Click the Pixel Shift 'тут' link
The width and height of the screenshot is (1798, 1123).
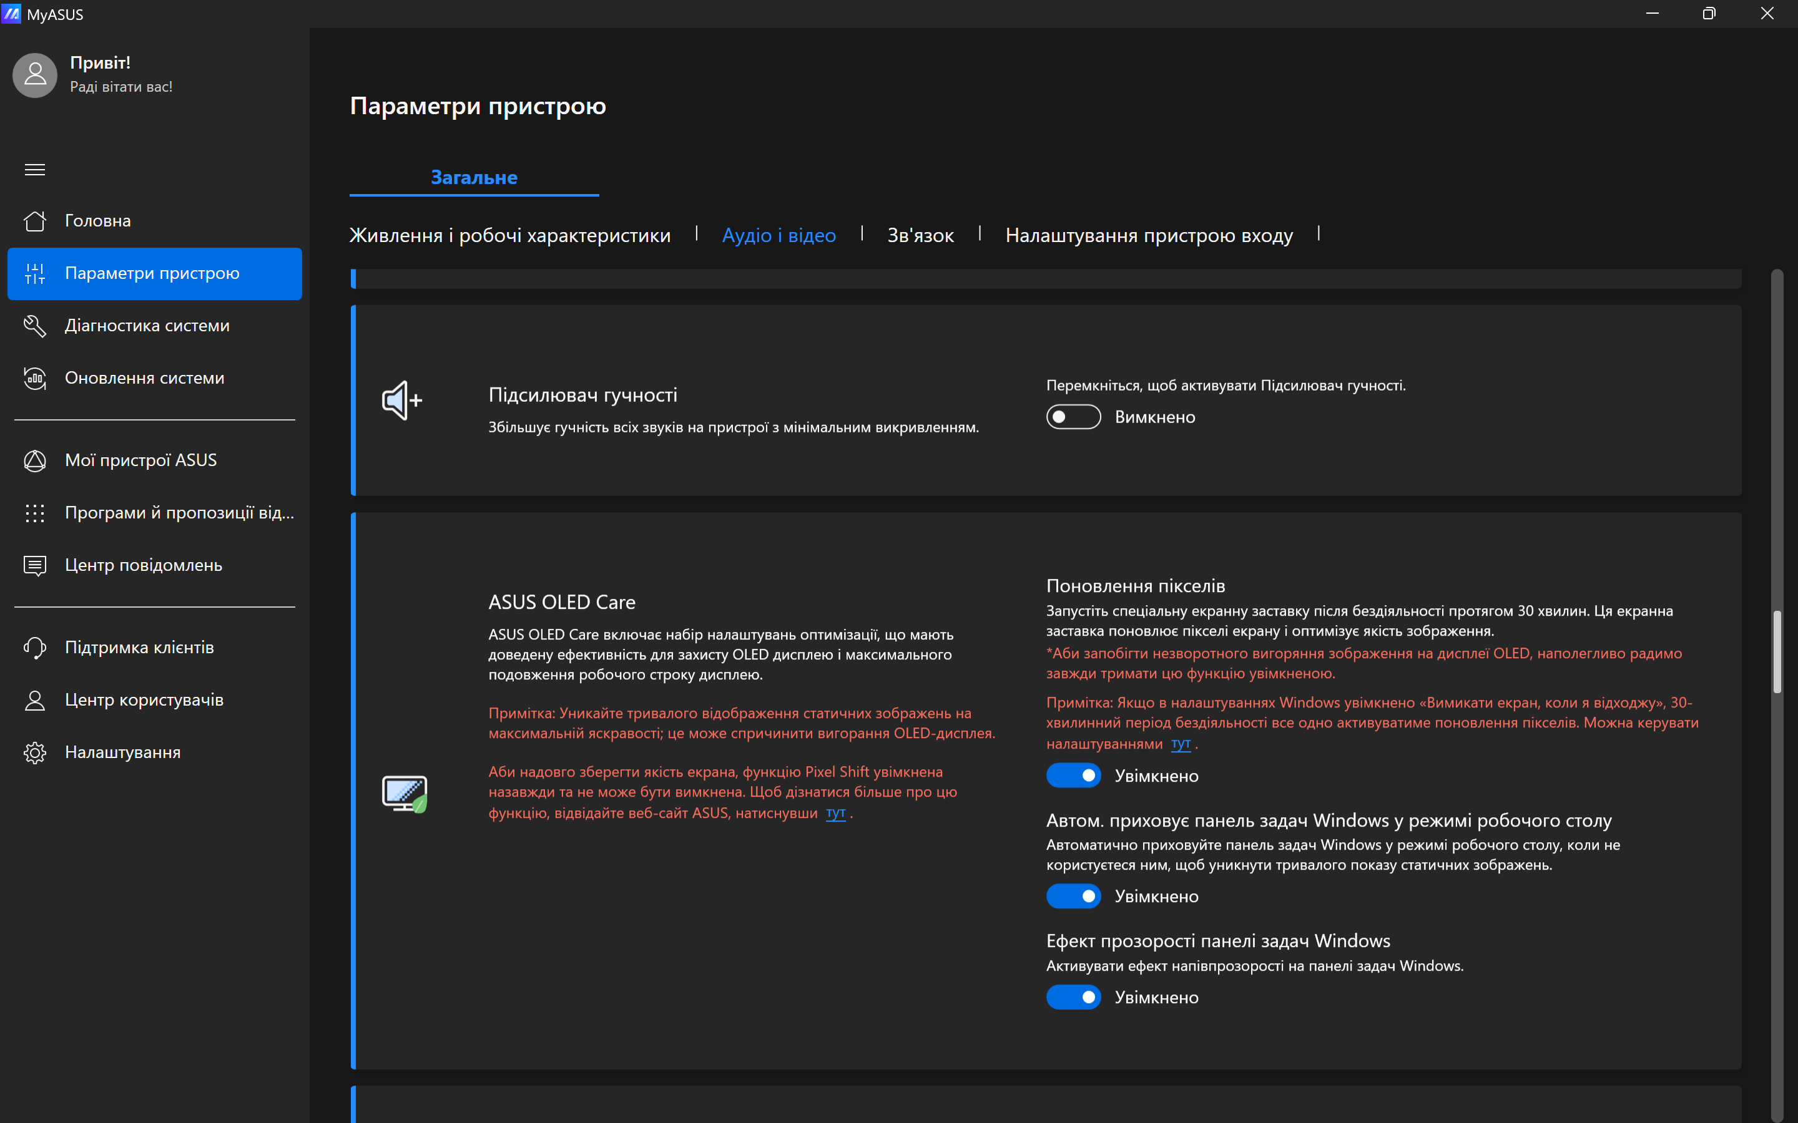[835, 812]
